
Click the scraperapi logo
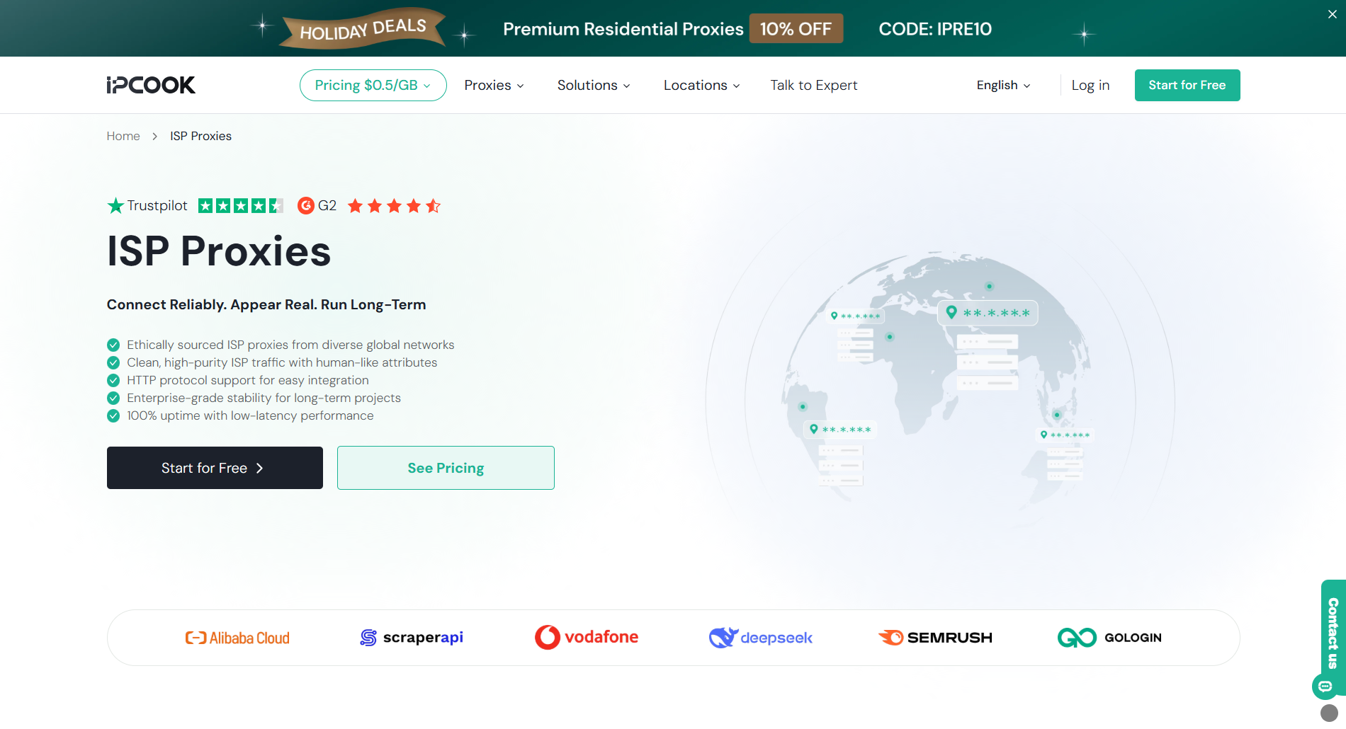coord(412,638)
